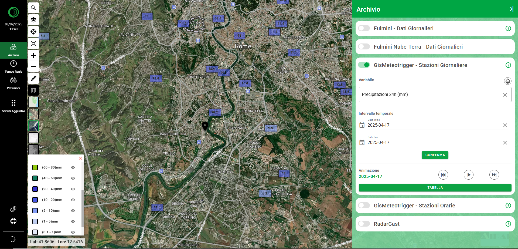Click the locate crosshair tool
This screenshot has width=518, height=249.
tap(33, 32)
